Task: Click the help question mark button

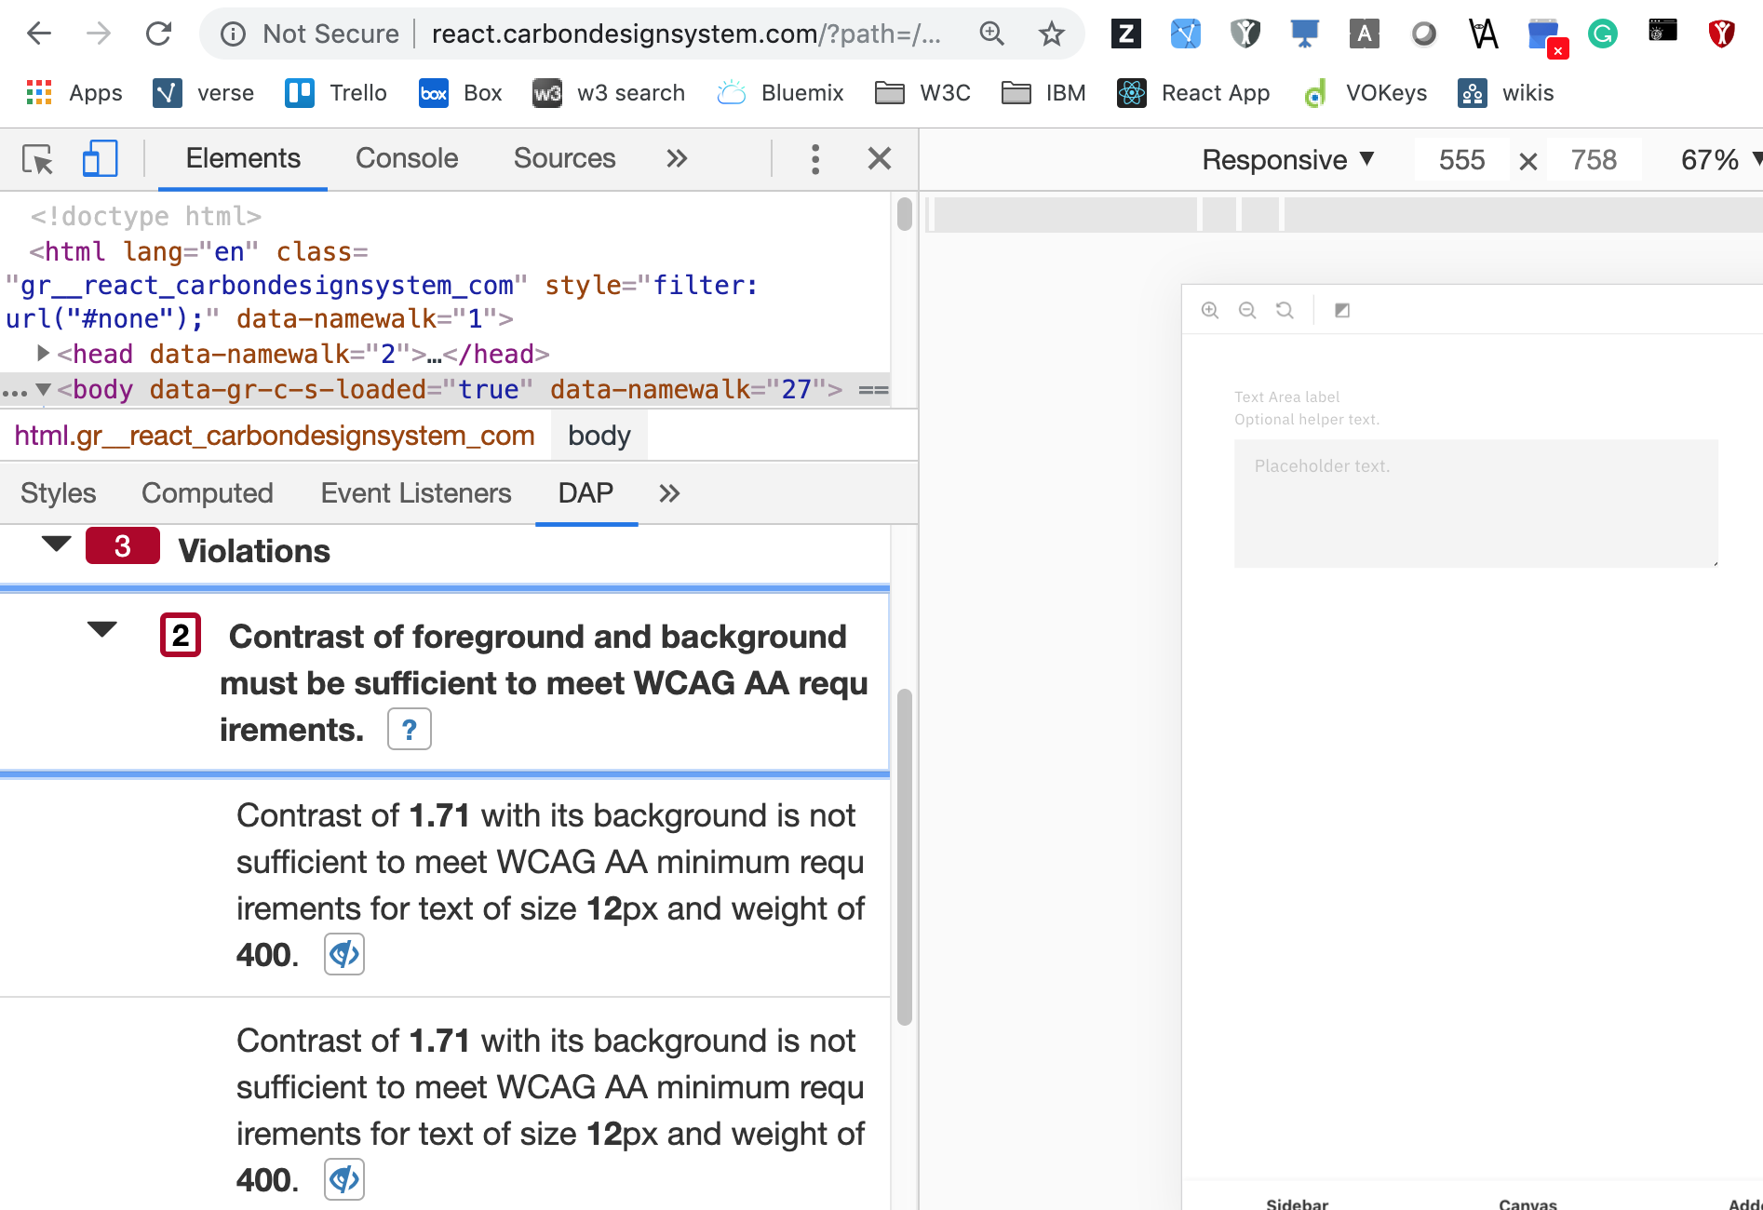Action: [409, 729]
